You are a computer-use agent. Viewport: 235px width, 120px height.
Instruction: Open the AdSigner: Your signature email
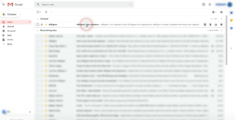88,24
